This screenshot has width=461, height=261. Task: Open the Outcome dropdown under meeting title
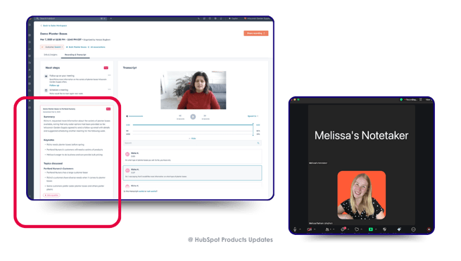pos(52,47)
